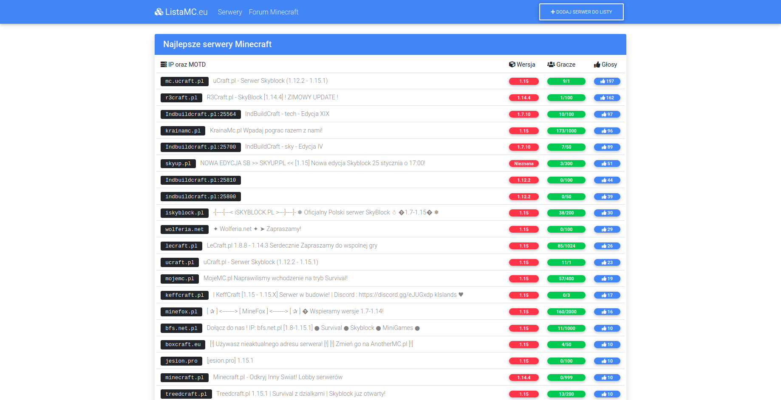Click the thumbs-up icon beside Głosy header

tap(597, 65)
